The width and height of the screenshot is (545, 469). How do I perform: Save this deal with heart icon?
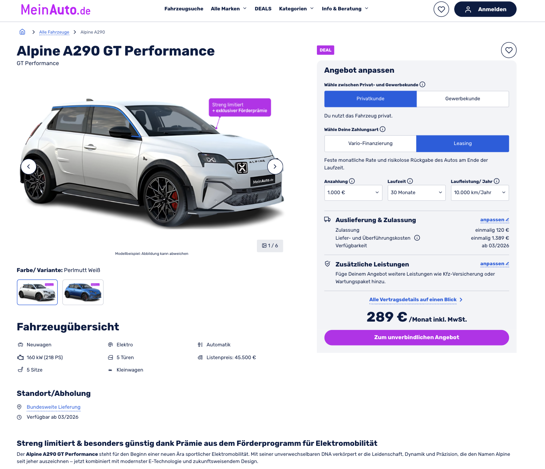[x=509, y=50]
